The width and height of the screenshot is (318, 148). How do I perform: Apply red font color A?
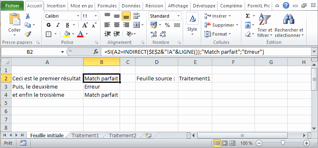(80, 34)
